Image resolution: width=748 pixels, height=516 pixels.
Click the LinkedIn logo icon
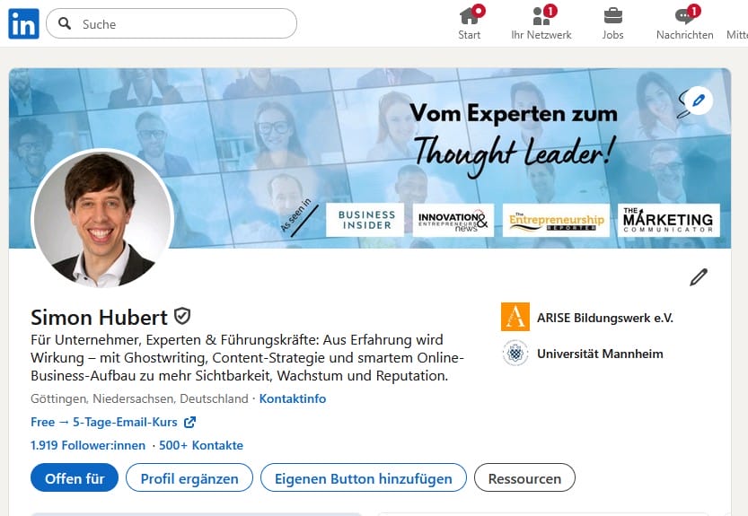[23, 23]
